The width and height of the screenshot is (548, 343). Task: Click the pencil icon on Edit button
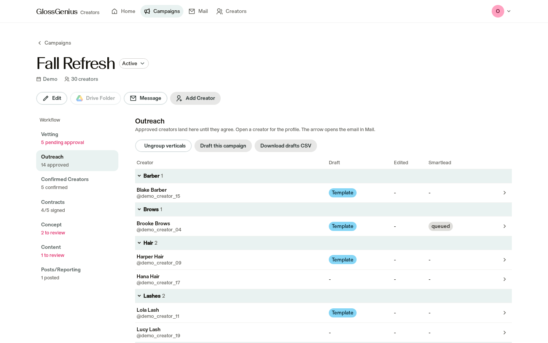point(46,98)
